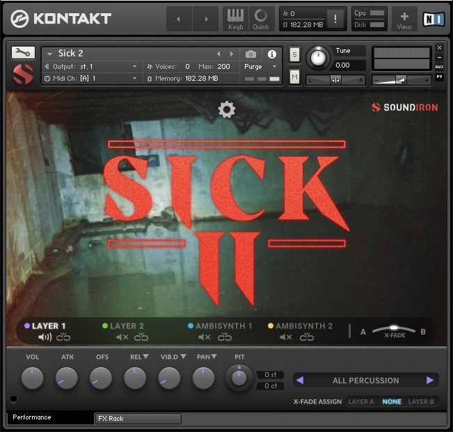Viewport: 453px width, 432px height.
Task: Click the link icon under Layer 1
Action: [63, 337]
